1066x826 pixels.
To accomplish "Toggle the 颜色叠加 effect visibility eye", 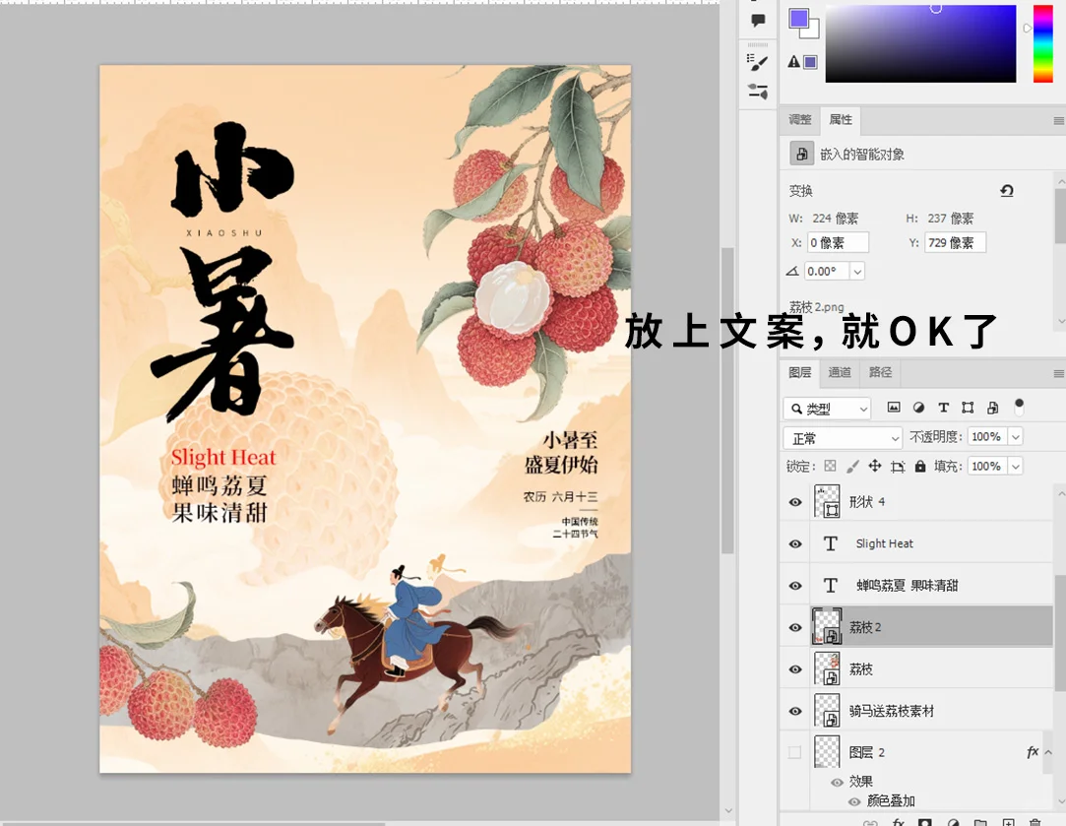I will pos(854,801).
